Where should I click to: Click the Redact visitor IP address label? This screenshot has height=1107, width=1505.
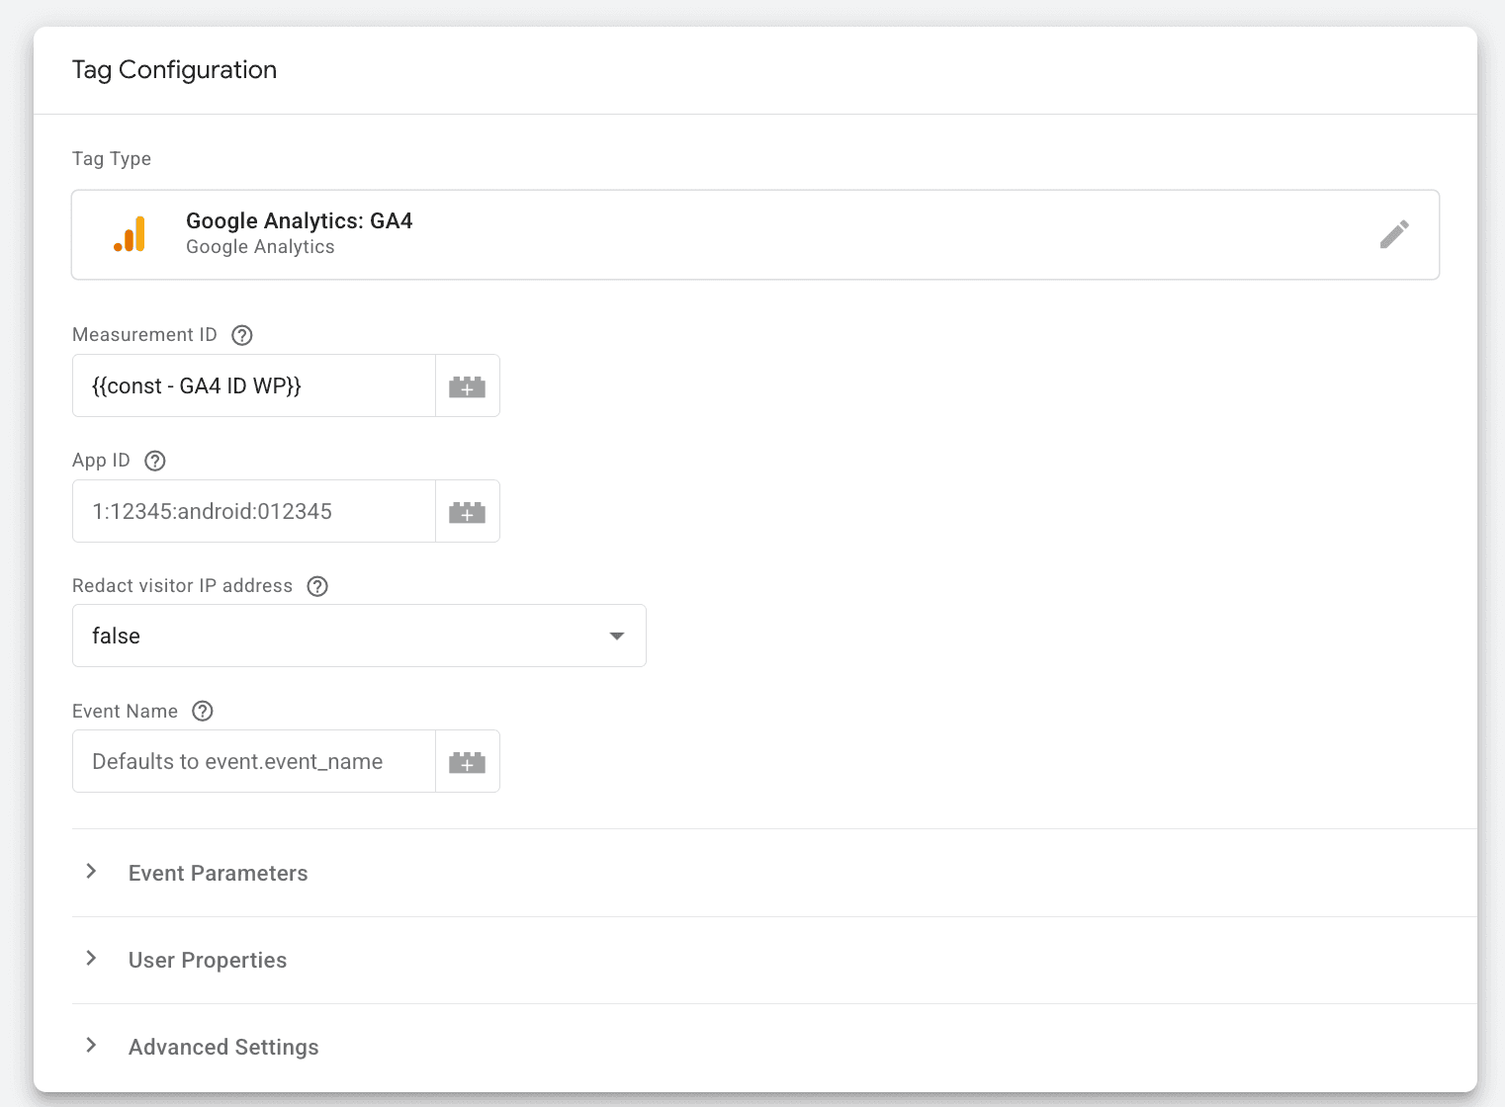[183, 586]
